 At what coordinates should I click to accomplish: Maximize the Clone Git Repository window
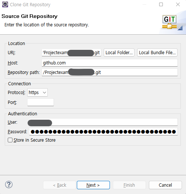(161, 4)
